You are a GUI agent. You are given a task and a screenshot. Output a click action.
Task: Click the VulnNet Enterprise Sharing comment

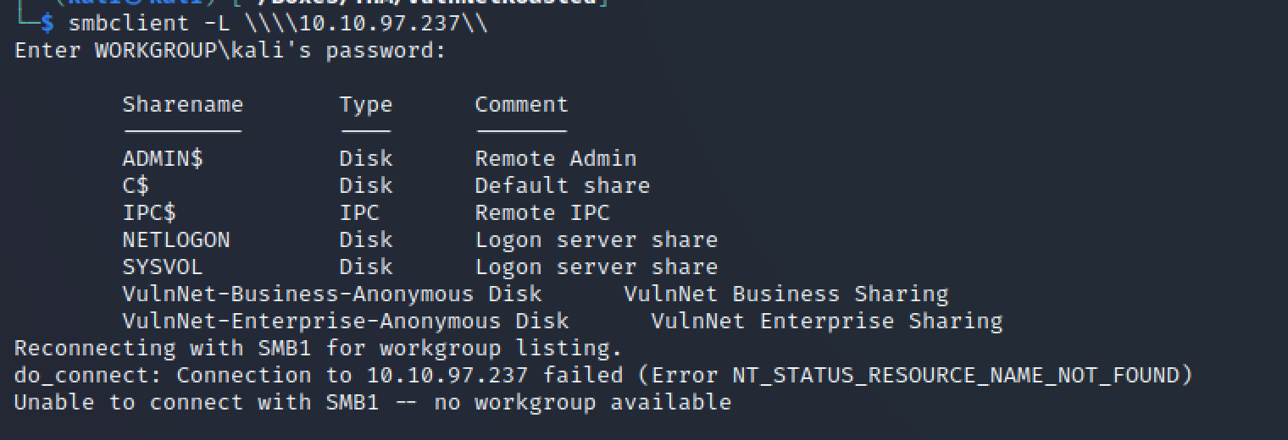827,321
